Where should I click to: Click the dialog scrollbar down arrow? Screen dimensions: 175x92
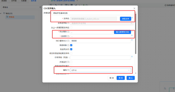point(136,73)
